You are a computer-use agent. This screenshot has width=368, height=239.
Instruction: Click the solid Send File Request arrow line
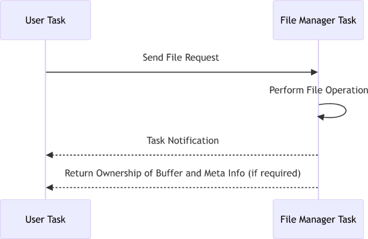pyautogui.click(x=181, y=72)
